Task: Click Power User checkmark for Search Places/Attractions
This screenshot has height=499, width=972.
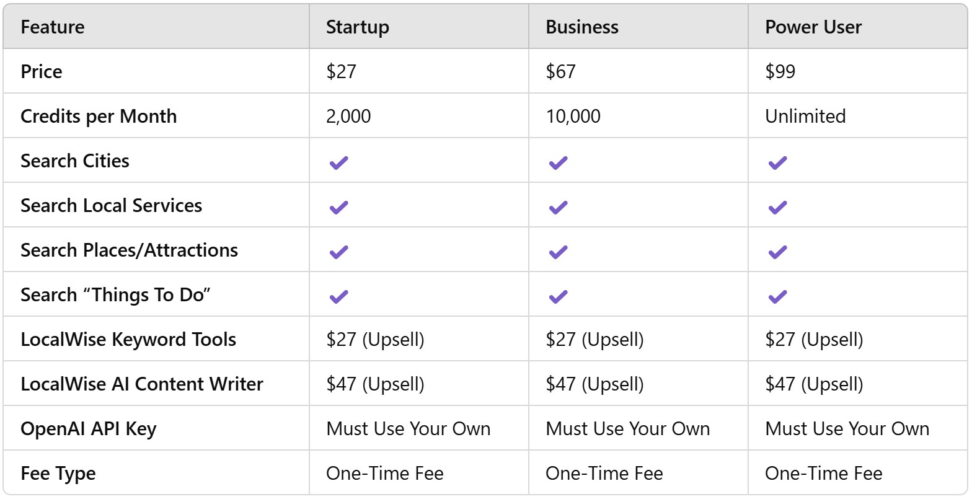Action: point(777,252)
